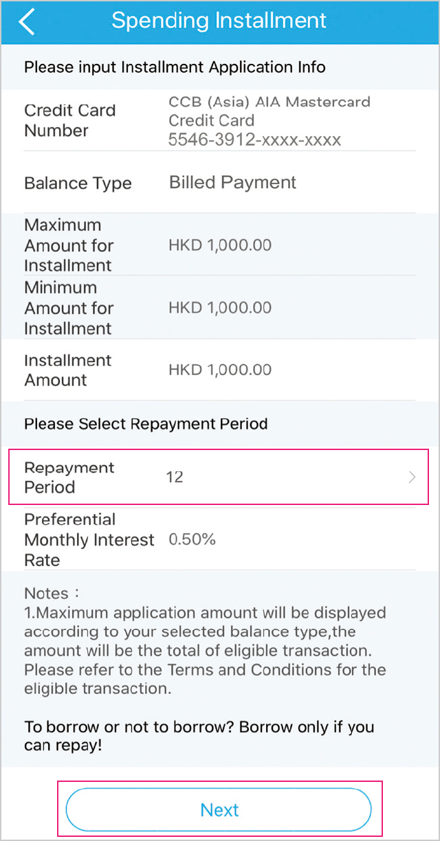Tap the Installment Amount label

pos(67,370)
